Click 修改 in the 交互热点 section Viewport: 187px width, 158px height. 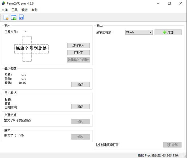click(80, 121)
